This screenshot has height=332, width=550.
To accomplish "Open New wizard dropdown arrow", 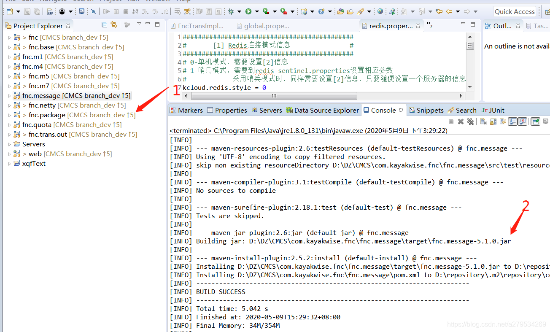I will 18,11.
